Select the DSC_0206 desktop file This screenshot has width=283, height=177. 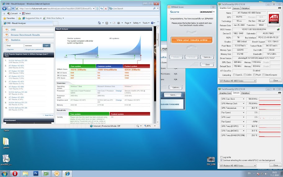coord(211,161)
